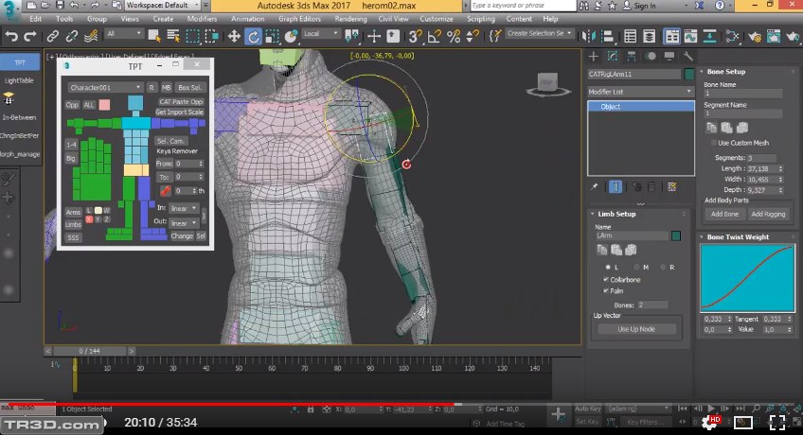Toggle the Collarbone checkbox
The image size is (803, 435).
click(606, 280)
